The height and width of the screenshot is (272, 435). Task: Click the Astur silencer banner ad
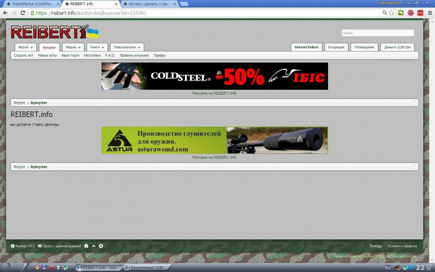coord(215,140)
